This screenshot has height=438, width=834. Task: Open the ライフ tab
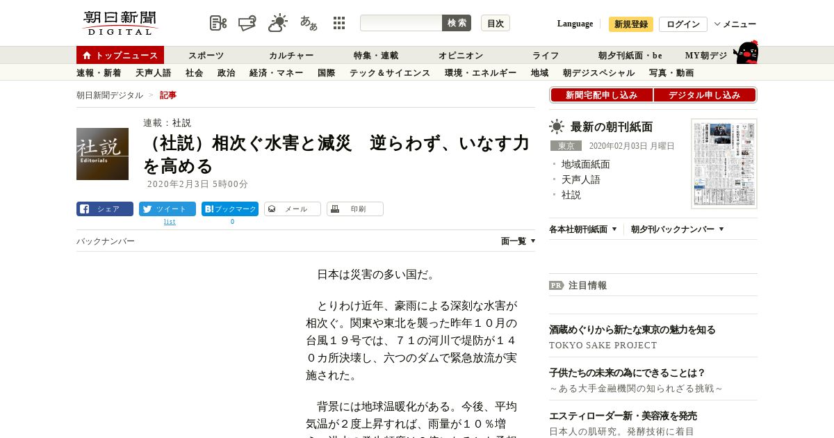coord(546,56)
